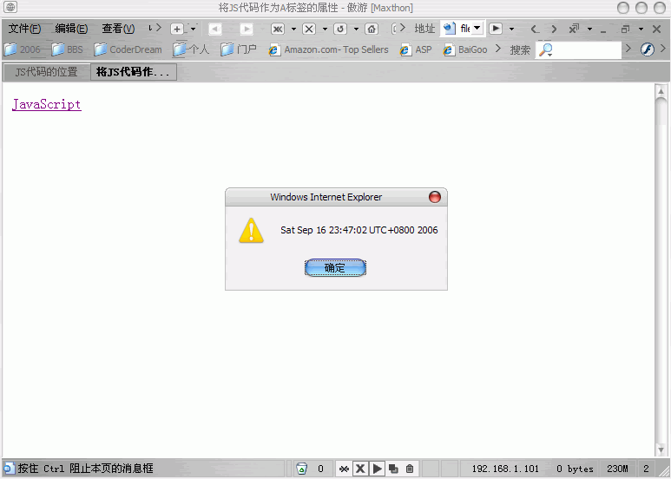Screen dimensions: 671x479
Task: Click the Back navigation arrow
Action: 214,30
